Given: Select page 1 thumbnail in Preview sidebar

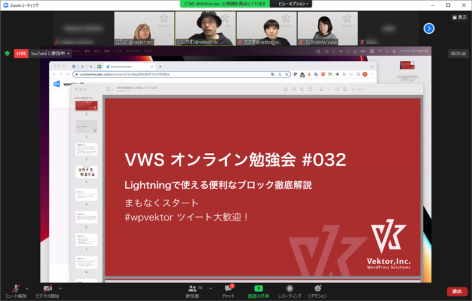Looking at the screenshot, I should [87, 106].
